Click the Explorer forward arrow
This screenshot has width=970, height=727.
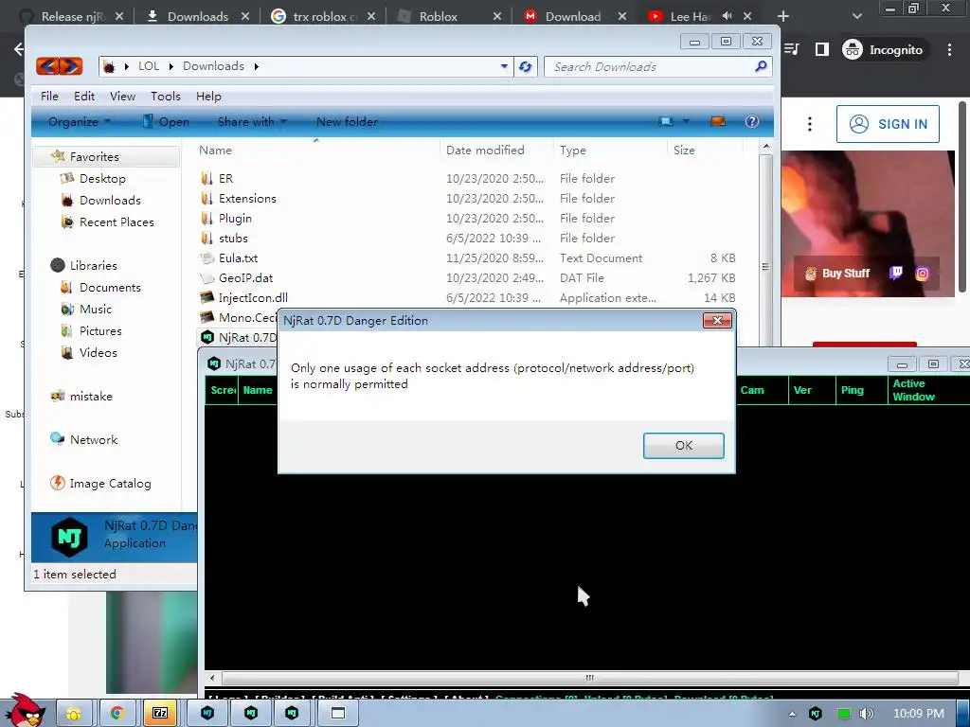(x=71, y=66)
